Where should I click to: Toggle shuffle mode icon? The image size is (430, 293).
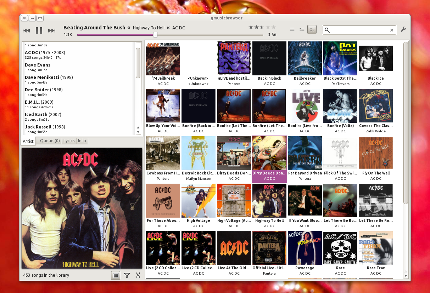point(138,275)
